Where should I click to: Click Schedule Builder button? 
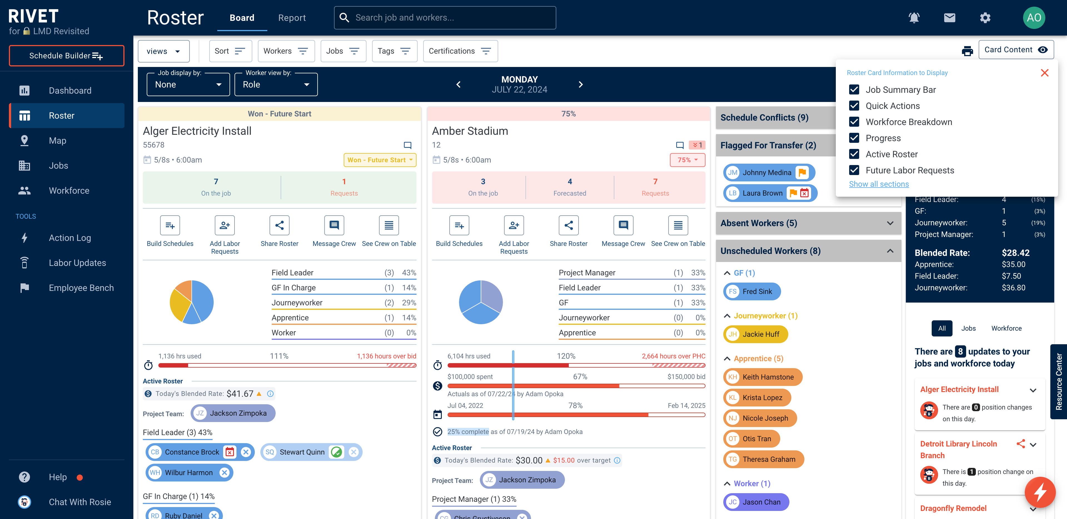(67, 56)
